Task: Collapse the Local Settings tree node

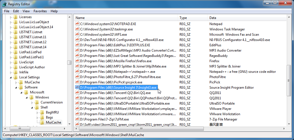Action: tap(11, 77)
